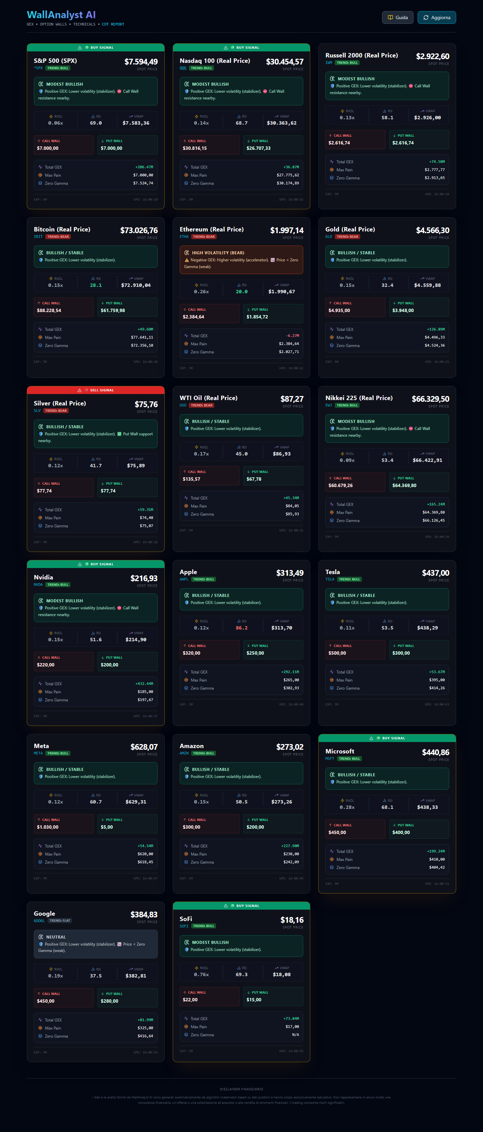Click Bitcoin spot price $73.026,76
The height and width of the screenshot is (1132, 483).
click(x=139, y=231)
